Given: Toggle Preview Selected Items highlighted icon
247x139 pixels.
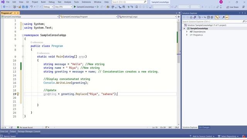Looking at the screenshot, I should (227, 17).
